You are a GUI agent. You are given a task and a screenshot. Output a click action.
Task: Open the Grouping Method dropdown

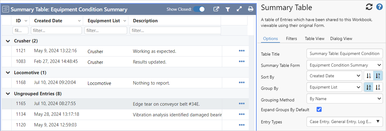[344, 99]
